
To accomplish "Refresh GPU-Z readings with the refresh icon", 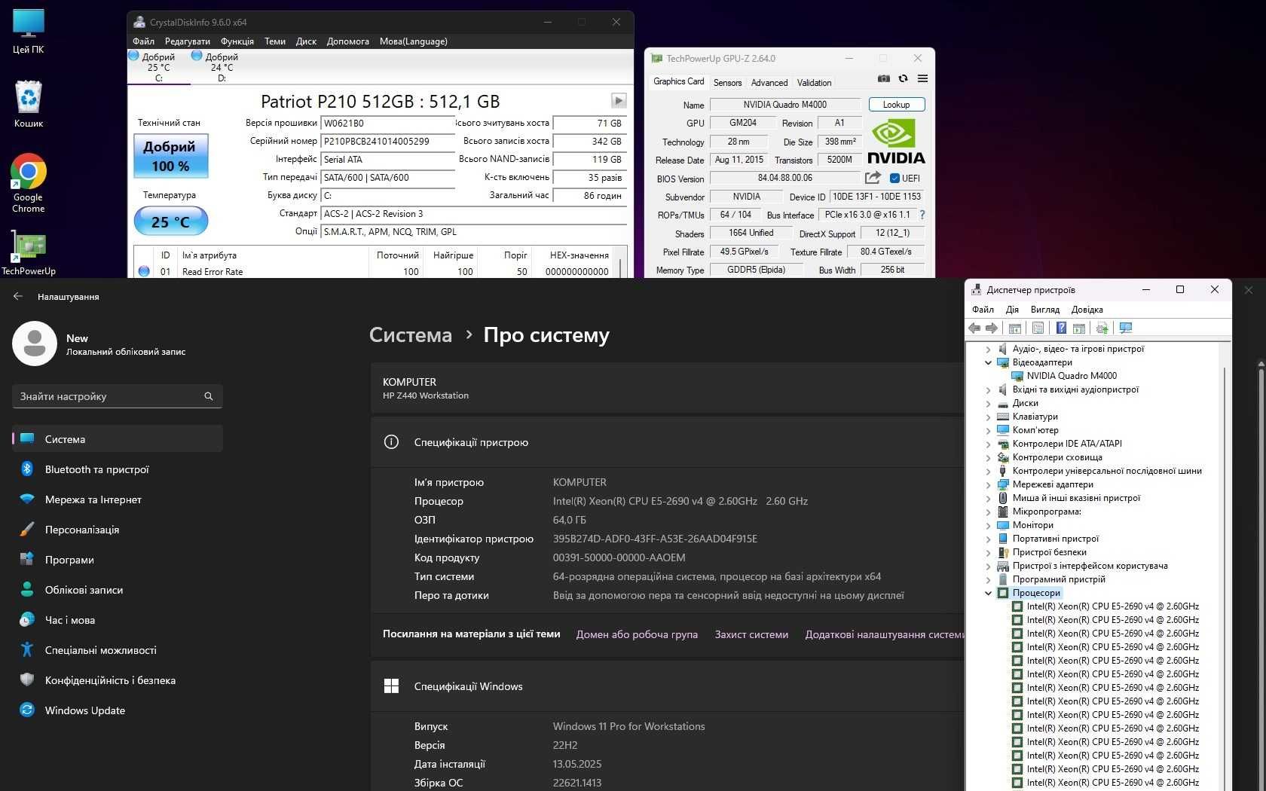I will (x=903, y=78).
